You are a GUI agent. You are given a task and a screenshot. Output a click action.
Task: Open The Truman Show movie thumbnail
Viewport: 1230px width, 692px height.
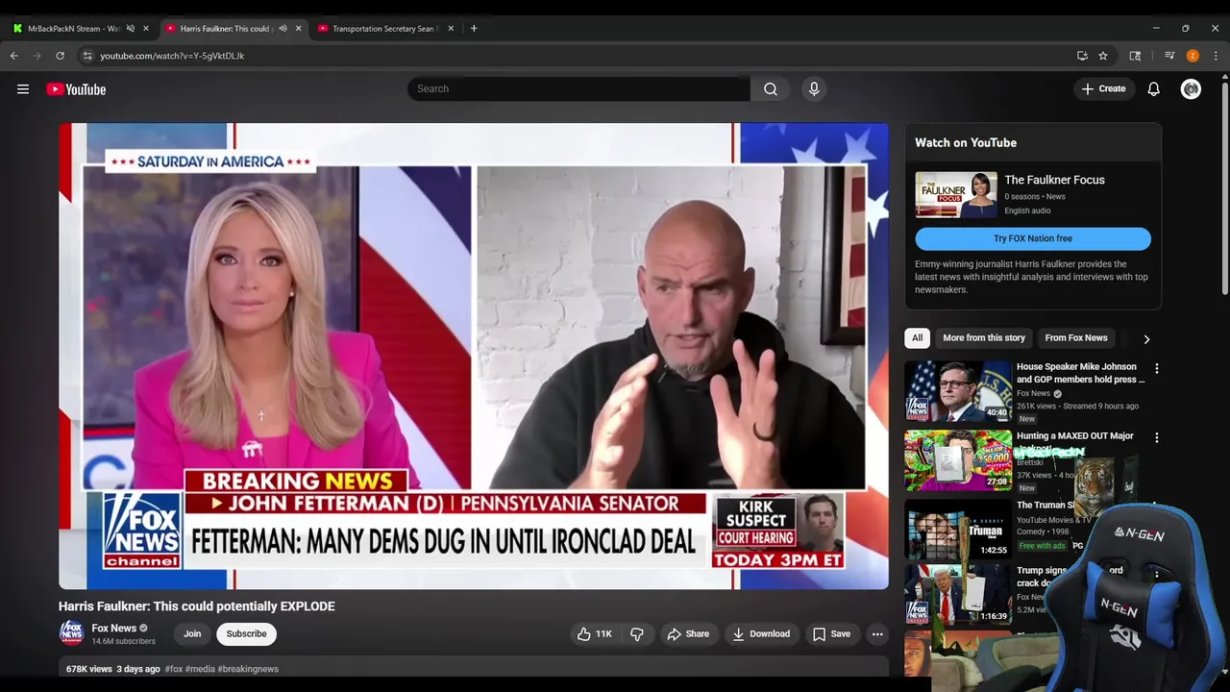click(958, 530)
